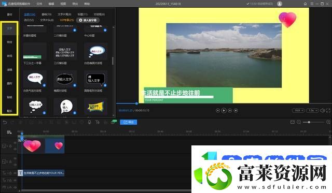The height and width of the screenshot is (193, 332).
Task: Switch to the 滤镜 sidebar tab
Action: (x=9, y=70)
